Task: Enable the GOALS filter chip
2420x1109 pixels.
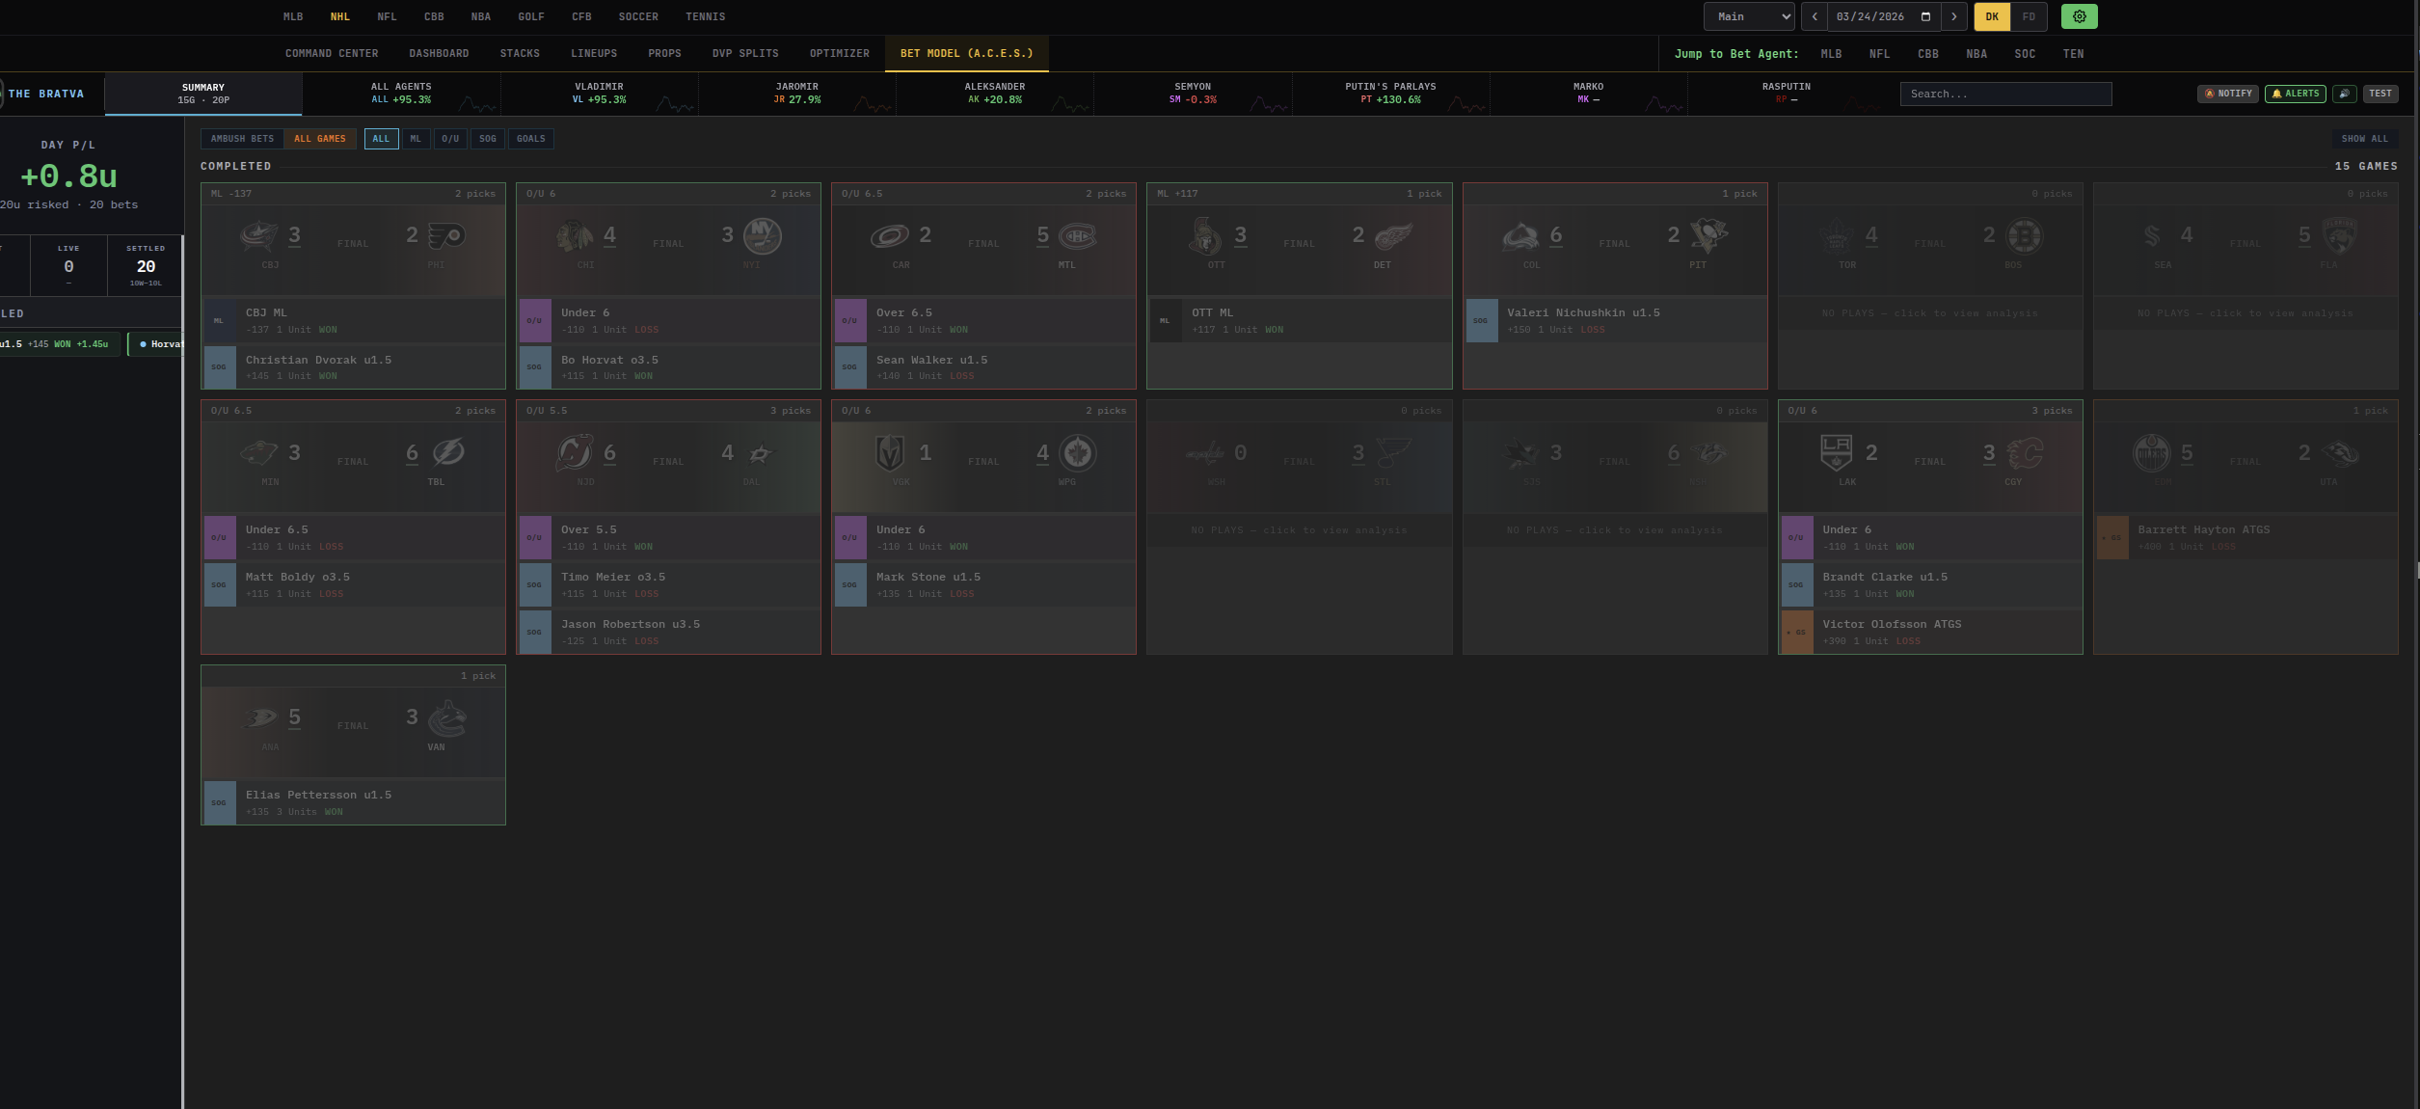Action: 530,138
